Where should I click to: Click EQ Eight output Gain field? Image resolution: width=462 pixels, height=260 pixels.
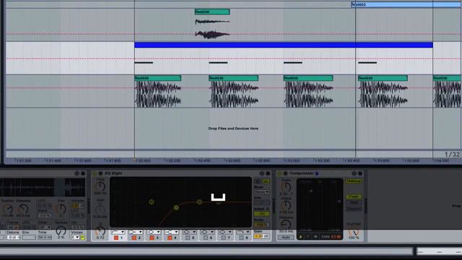click(261, 236)
